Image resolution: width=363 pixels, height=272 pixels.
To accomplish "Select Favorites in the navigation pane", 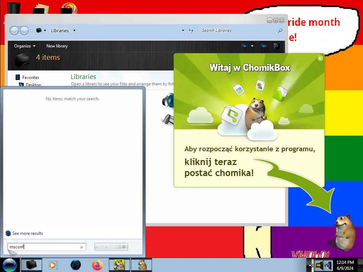I will pos(30,77).
